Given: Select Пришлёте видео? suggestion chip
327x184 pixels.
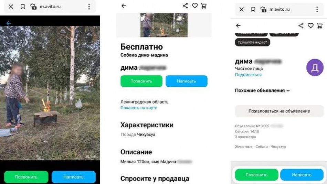Looking at the screenshot, I should click(x=252, y=42).
